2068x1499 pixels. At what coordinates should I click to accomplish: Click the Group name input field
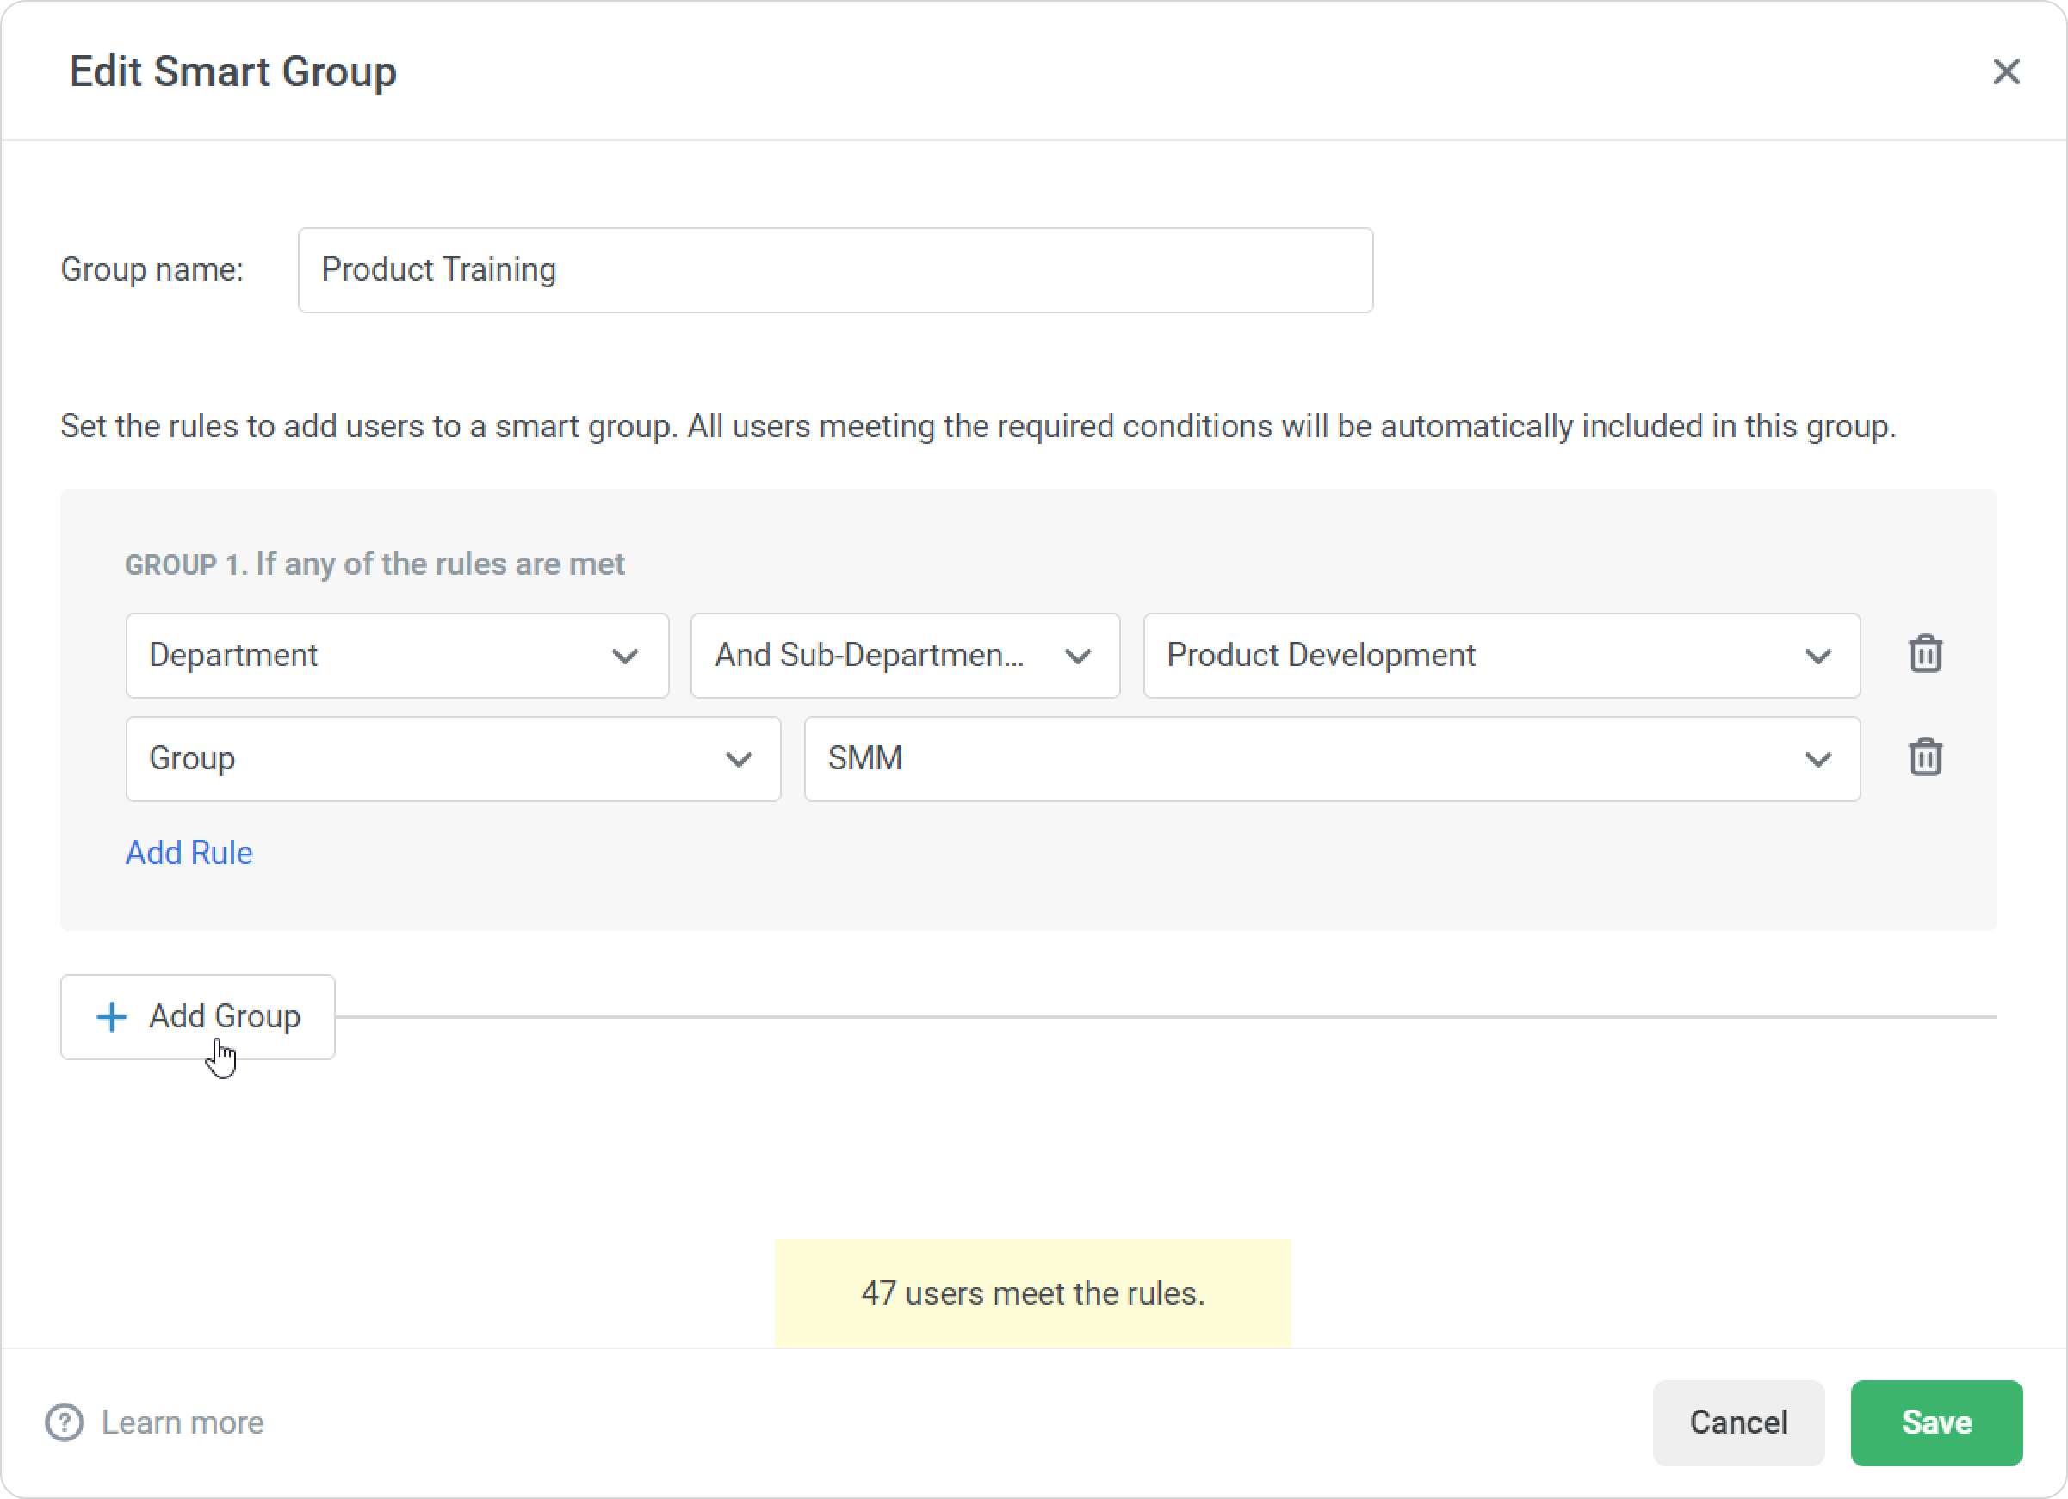point(834,269)
